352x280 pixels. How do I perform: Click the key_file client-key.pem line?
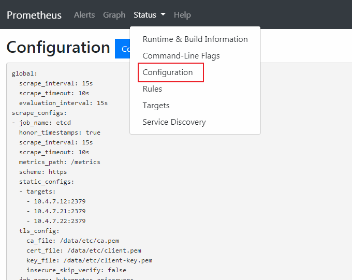pyautogui.click(x=90, y=260)
